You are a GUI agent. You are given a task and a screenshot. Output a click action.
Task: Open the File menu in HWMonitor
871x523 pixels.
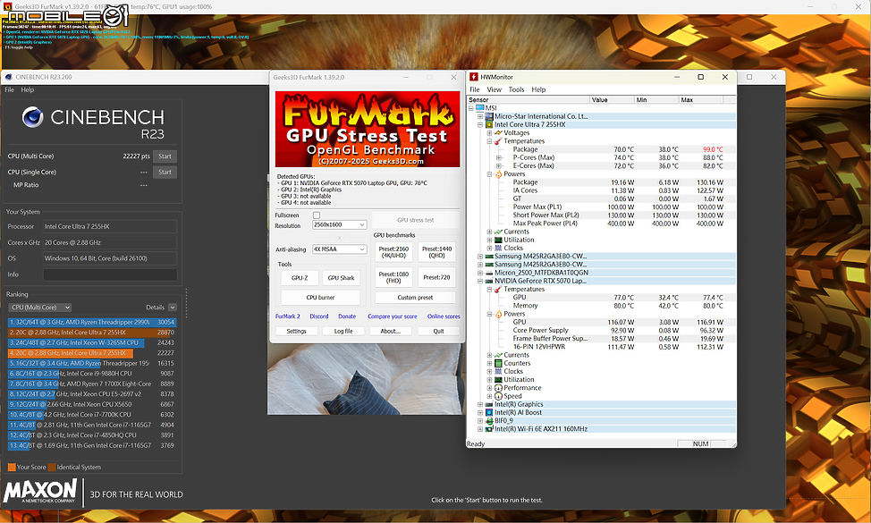click(475, 89)
